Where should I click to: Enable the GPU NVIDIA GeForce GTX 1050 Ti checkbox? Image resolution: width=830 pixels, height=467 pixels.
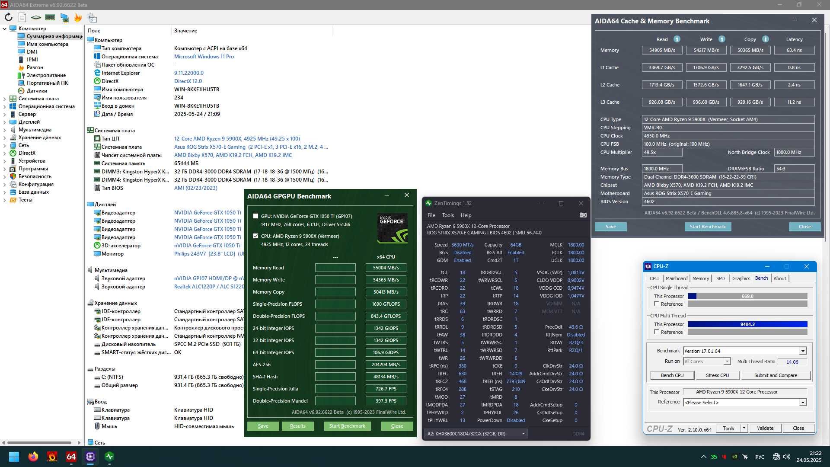click(255, 216)
